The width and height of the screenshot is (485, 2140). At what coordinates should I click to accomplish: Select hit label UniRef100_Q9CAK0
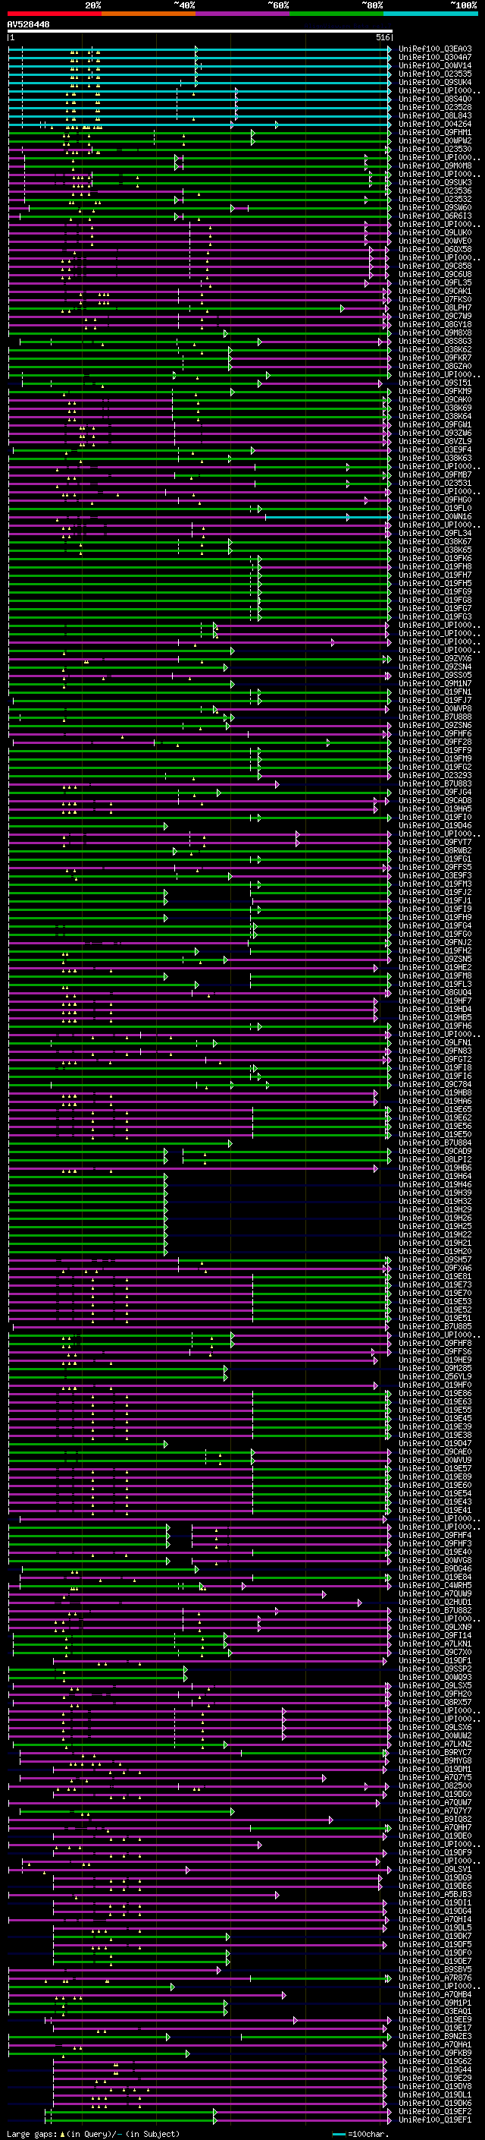(x=435, y=399)
